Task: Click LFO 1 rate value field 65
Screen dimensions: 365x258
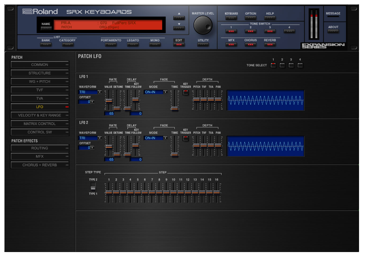Action: coord(109,114)
